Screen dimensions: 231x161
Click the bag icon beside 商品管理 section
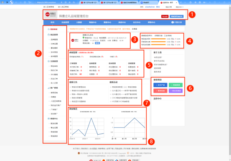(x=48, y=35)
